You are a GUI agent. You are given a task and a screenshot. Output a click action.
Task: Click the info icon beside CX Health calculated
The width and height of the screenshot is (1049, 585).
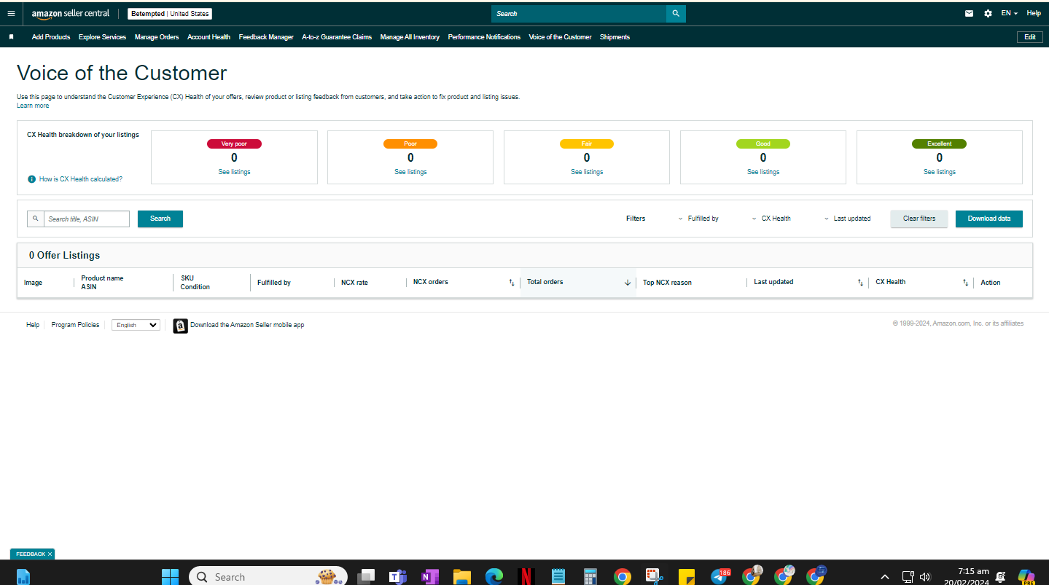pos(31,178)
